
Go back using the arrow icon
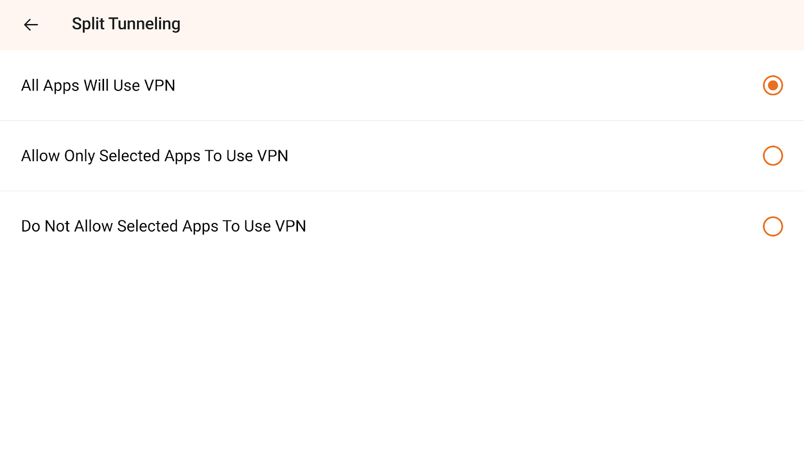click(31, 25)
